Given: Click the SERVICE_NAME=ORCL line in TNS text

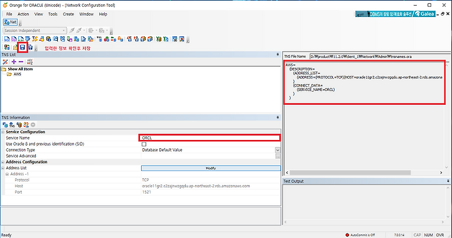Looking at the screenshot, I should pos(316,90).
